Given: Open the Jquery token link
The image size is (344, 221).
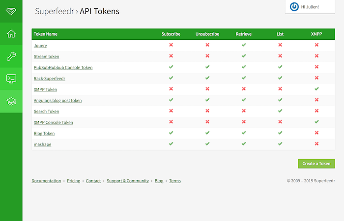Looking at the screenshot, I should [x=40, y=46].
